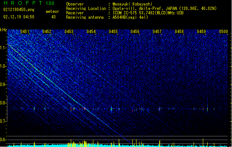Viewport: 232px width, 147px height.
Task: Click the date stamp 02.12.19 04:50
Action: click(19, 17)
